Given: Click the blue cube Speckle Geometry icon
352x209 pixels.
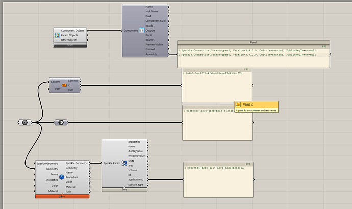Looking at the screenshot, I should pyautogui.click(x=62, y=177).
